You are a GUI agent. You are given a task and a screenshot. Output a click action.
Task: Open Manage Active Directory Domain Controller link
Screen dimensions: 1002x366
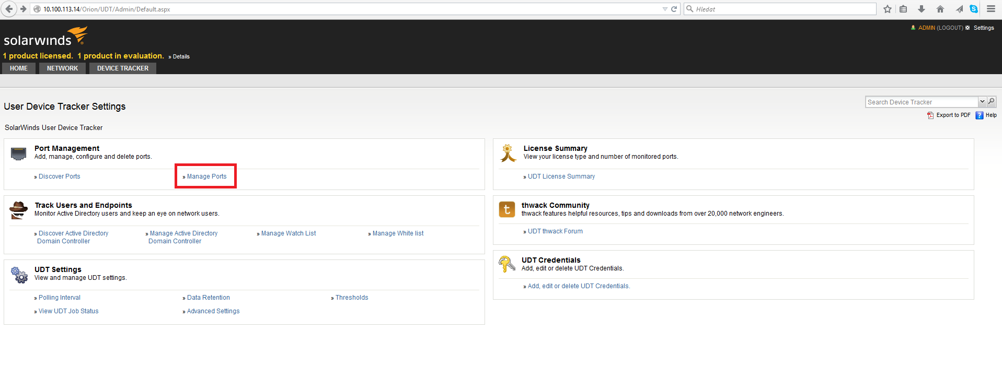point(183,237)
